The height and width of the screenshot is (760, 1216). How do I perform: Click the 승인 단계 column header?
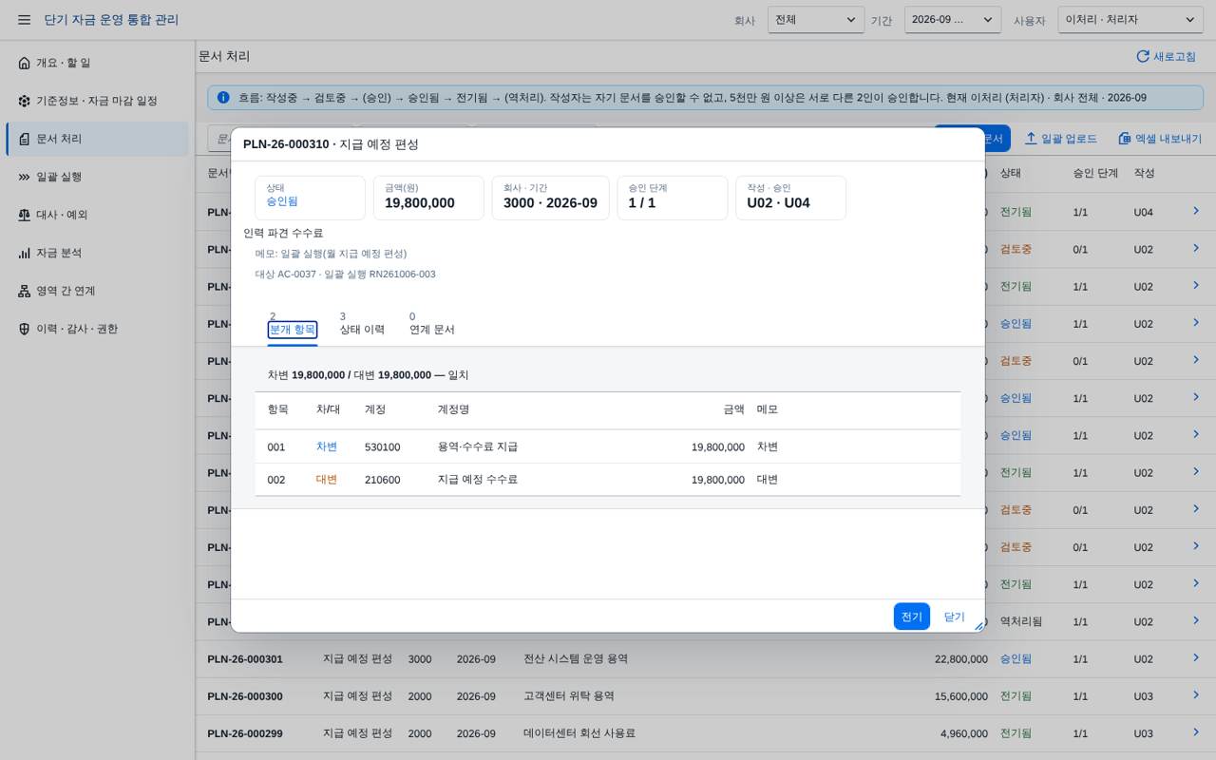pos(1095,173)
